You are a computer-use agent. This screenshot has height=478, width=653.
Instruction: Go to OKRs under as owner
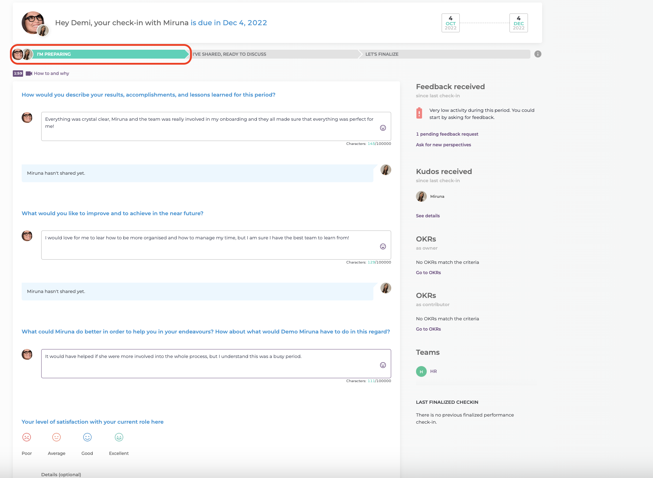(428, 273)
